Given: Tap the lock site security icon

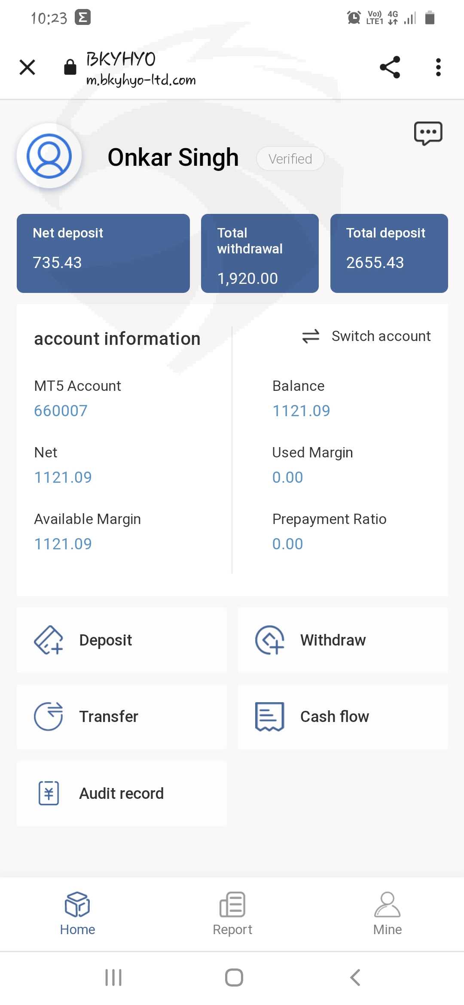Looking at the screenshot, I should (70, 67).
